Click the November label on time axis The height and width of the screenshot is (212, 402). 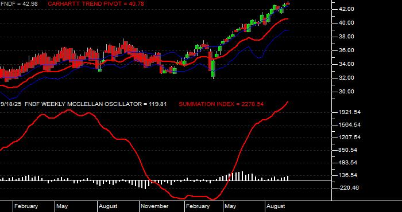[x=155, y=206]
